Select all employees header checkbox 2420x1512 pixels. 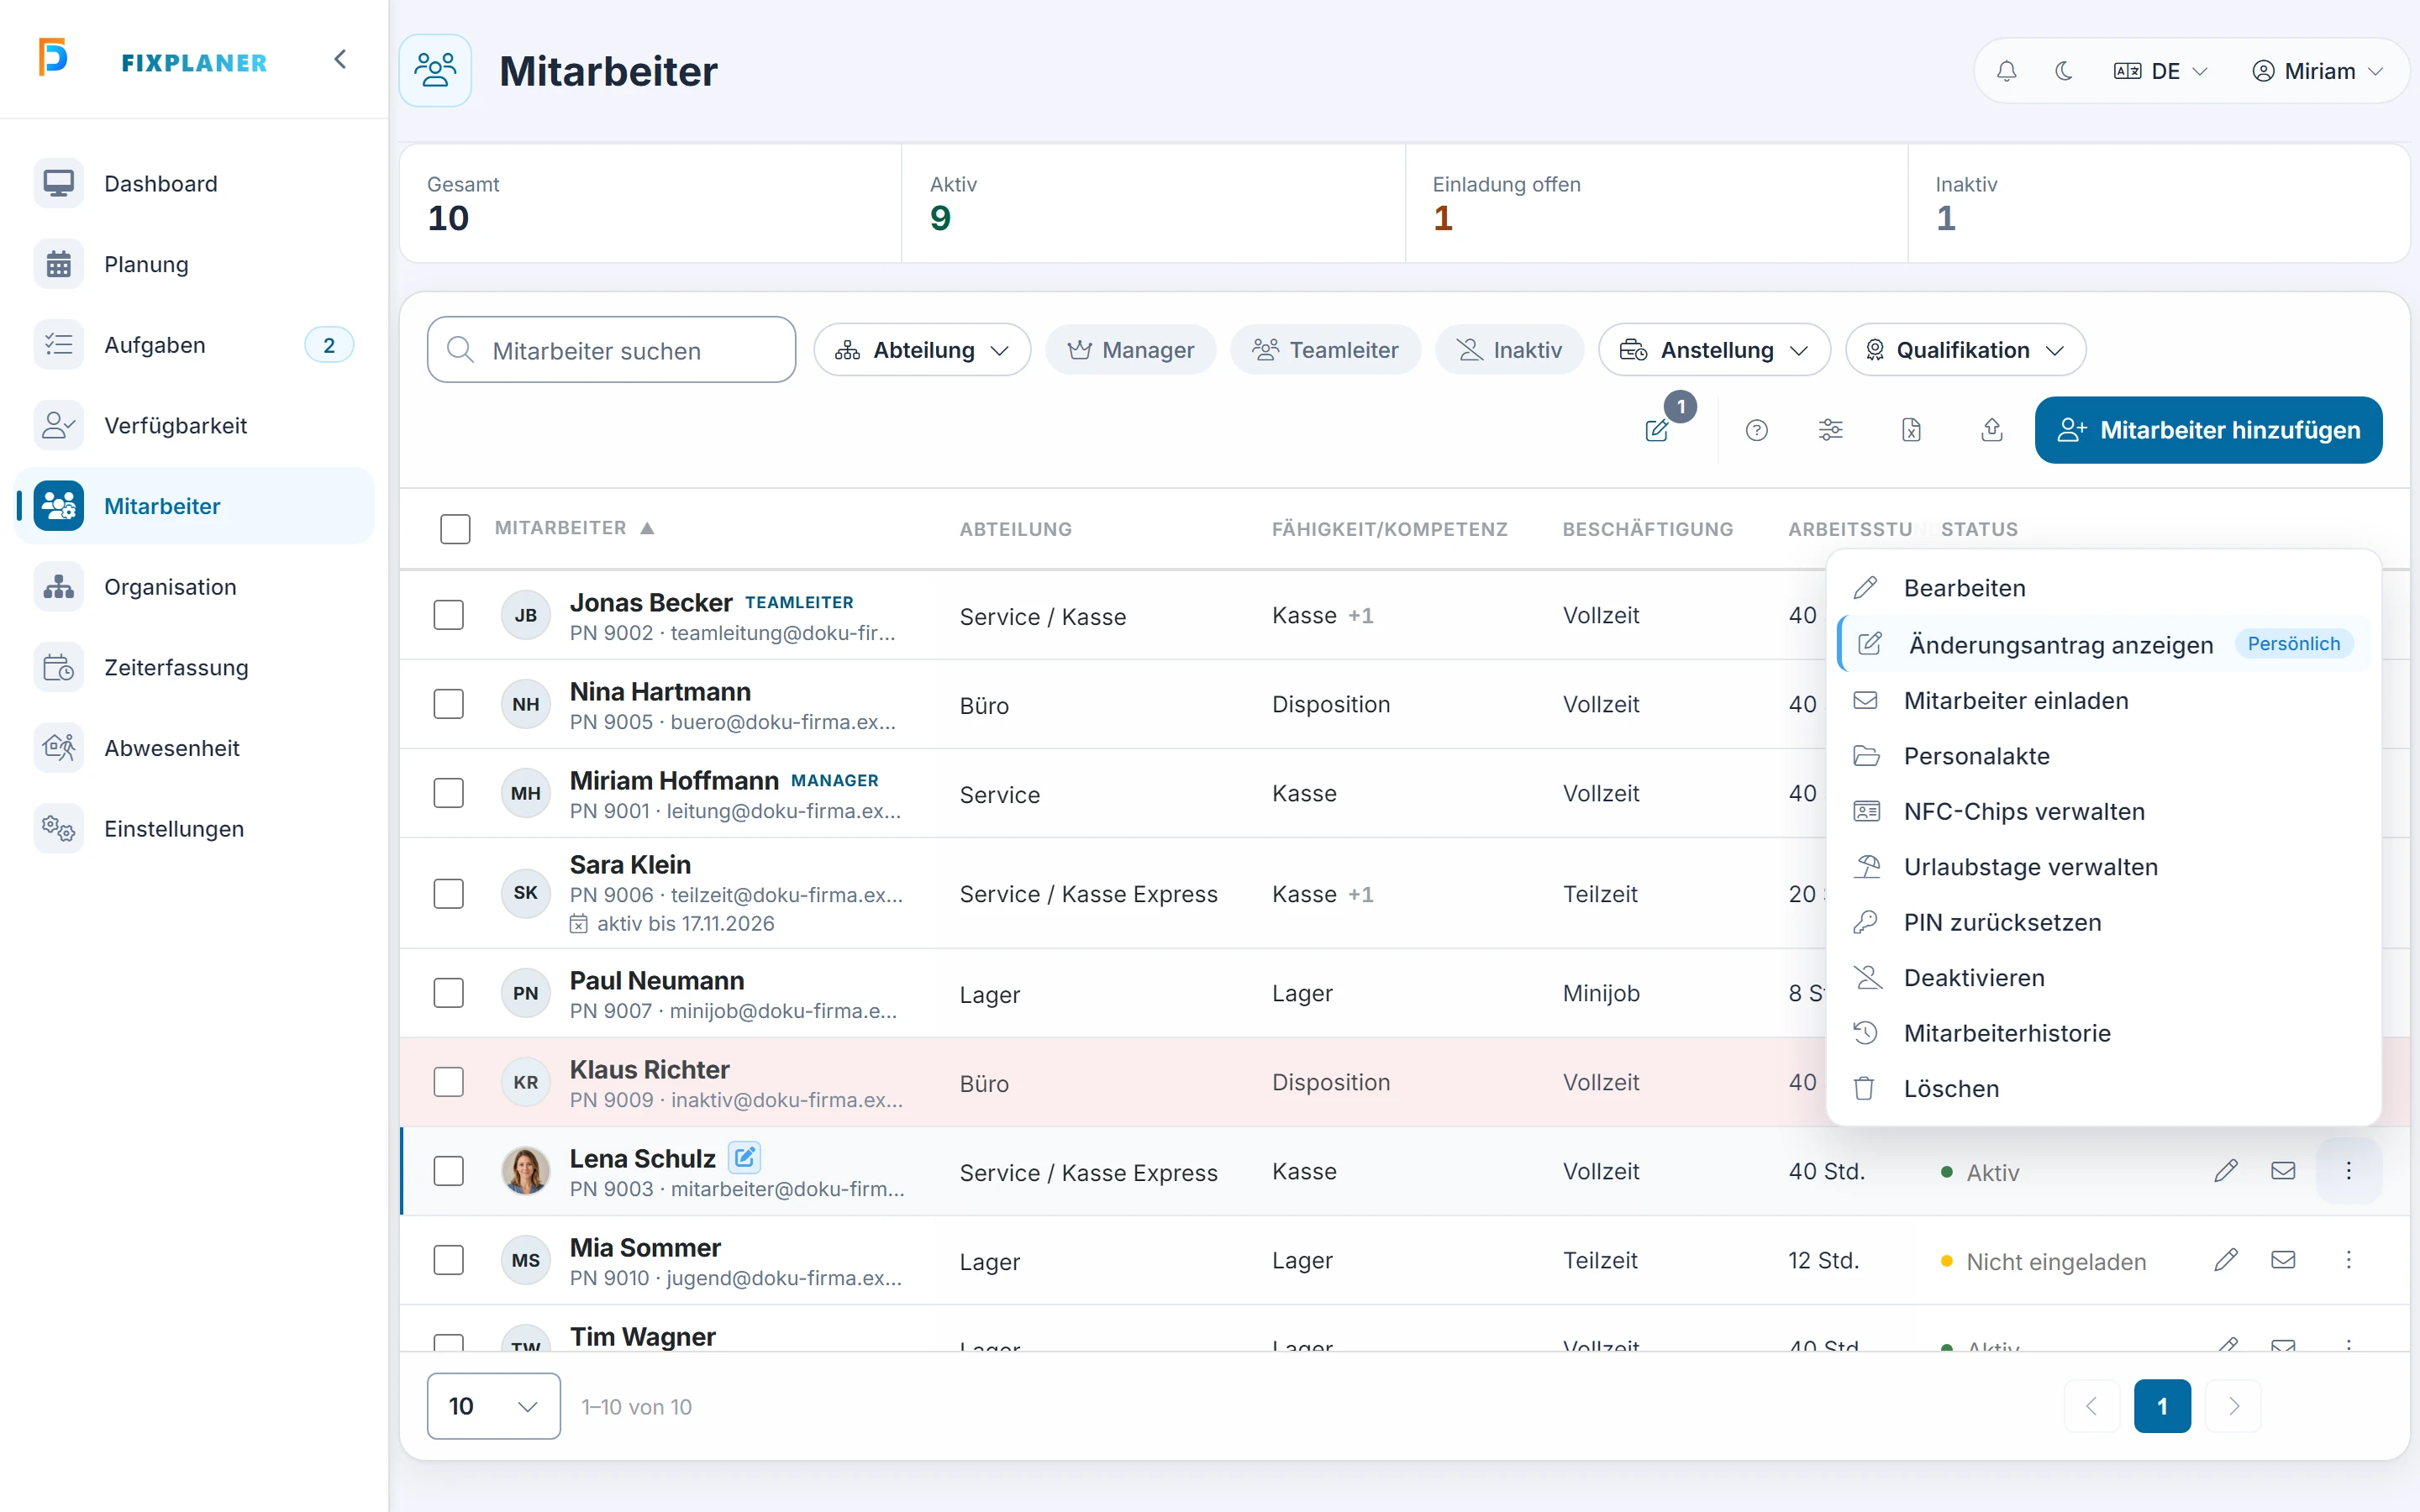(x=455, y=529)
